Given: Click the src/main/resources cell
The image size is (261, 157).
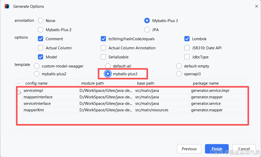Looking at the screenshot, I should 162,110.
